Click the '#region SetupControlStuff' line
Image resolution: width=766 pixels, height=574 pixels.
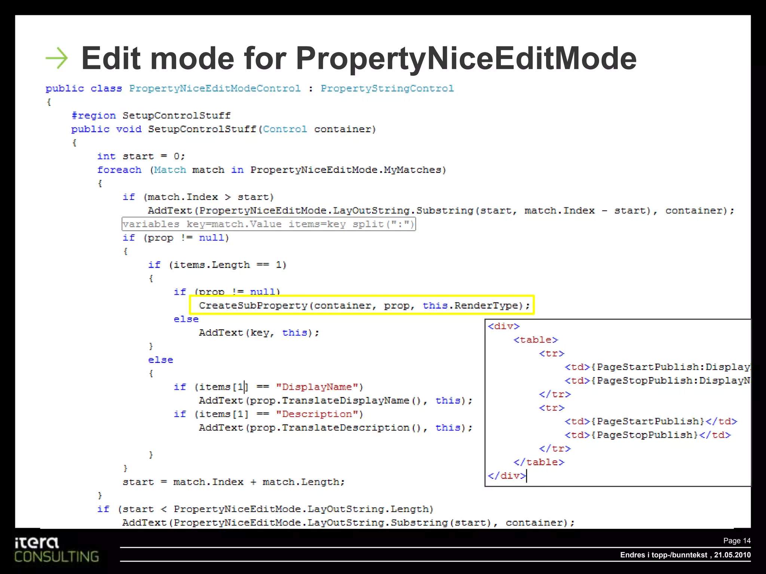[x=151, y=115]
